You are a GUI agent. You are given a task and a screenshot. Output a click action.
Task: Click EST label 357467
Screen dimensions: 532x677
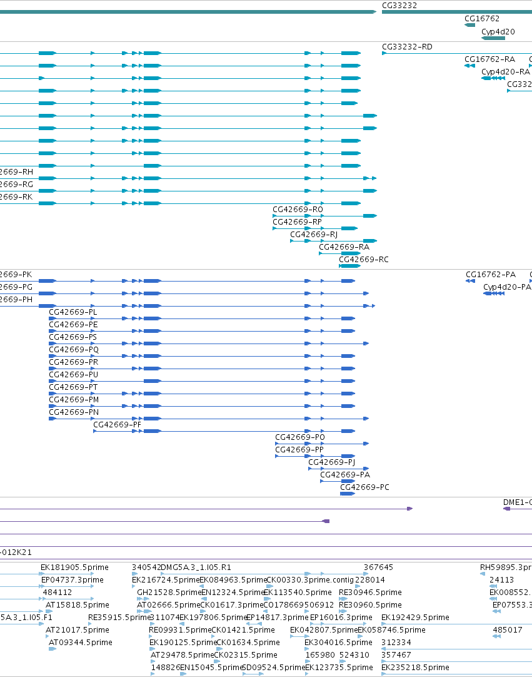point(396,655)
